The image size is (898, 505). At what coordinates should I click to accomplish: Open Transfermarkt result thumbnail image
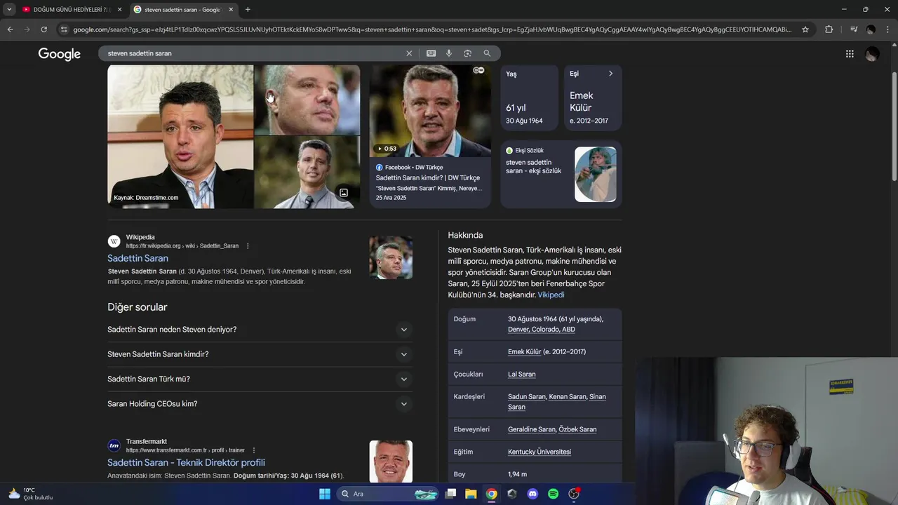point(391,461)
